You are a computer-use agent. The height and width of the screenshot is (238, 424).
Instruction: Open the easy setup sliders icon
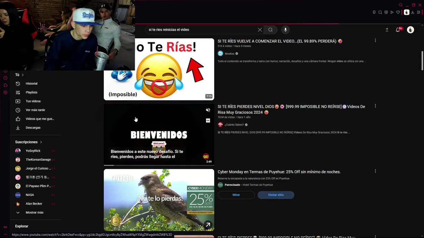point(418,12)
